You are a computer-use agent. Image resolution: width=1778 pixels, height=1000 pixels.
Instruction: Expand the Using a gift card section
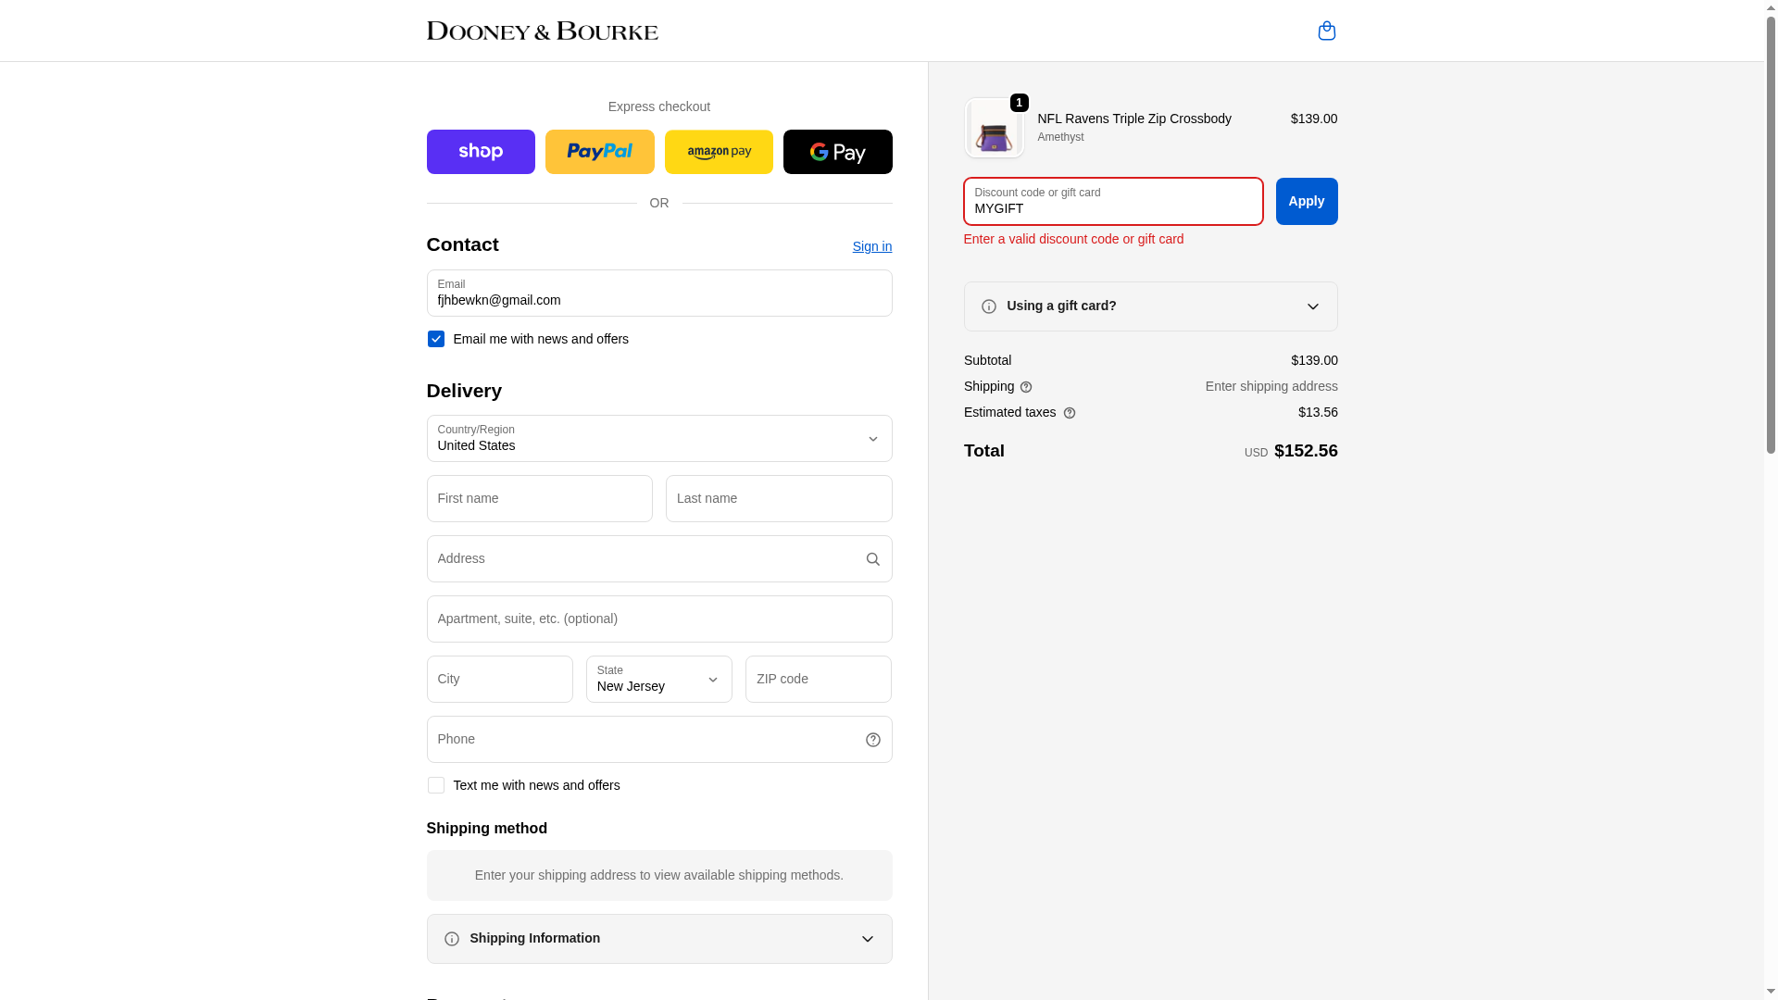tap(1151, 306)
